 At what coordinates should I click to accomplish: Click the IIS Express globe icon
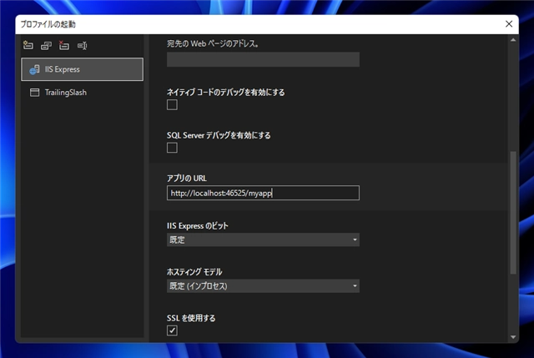pos(34,69)
